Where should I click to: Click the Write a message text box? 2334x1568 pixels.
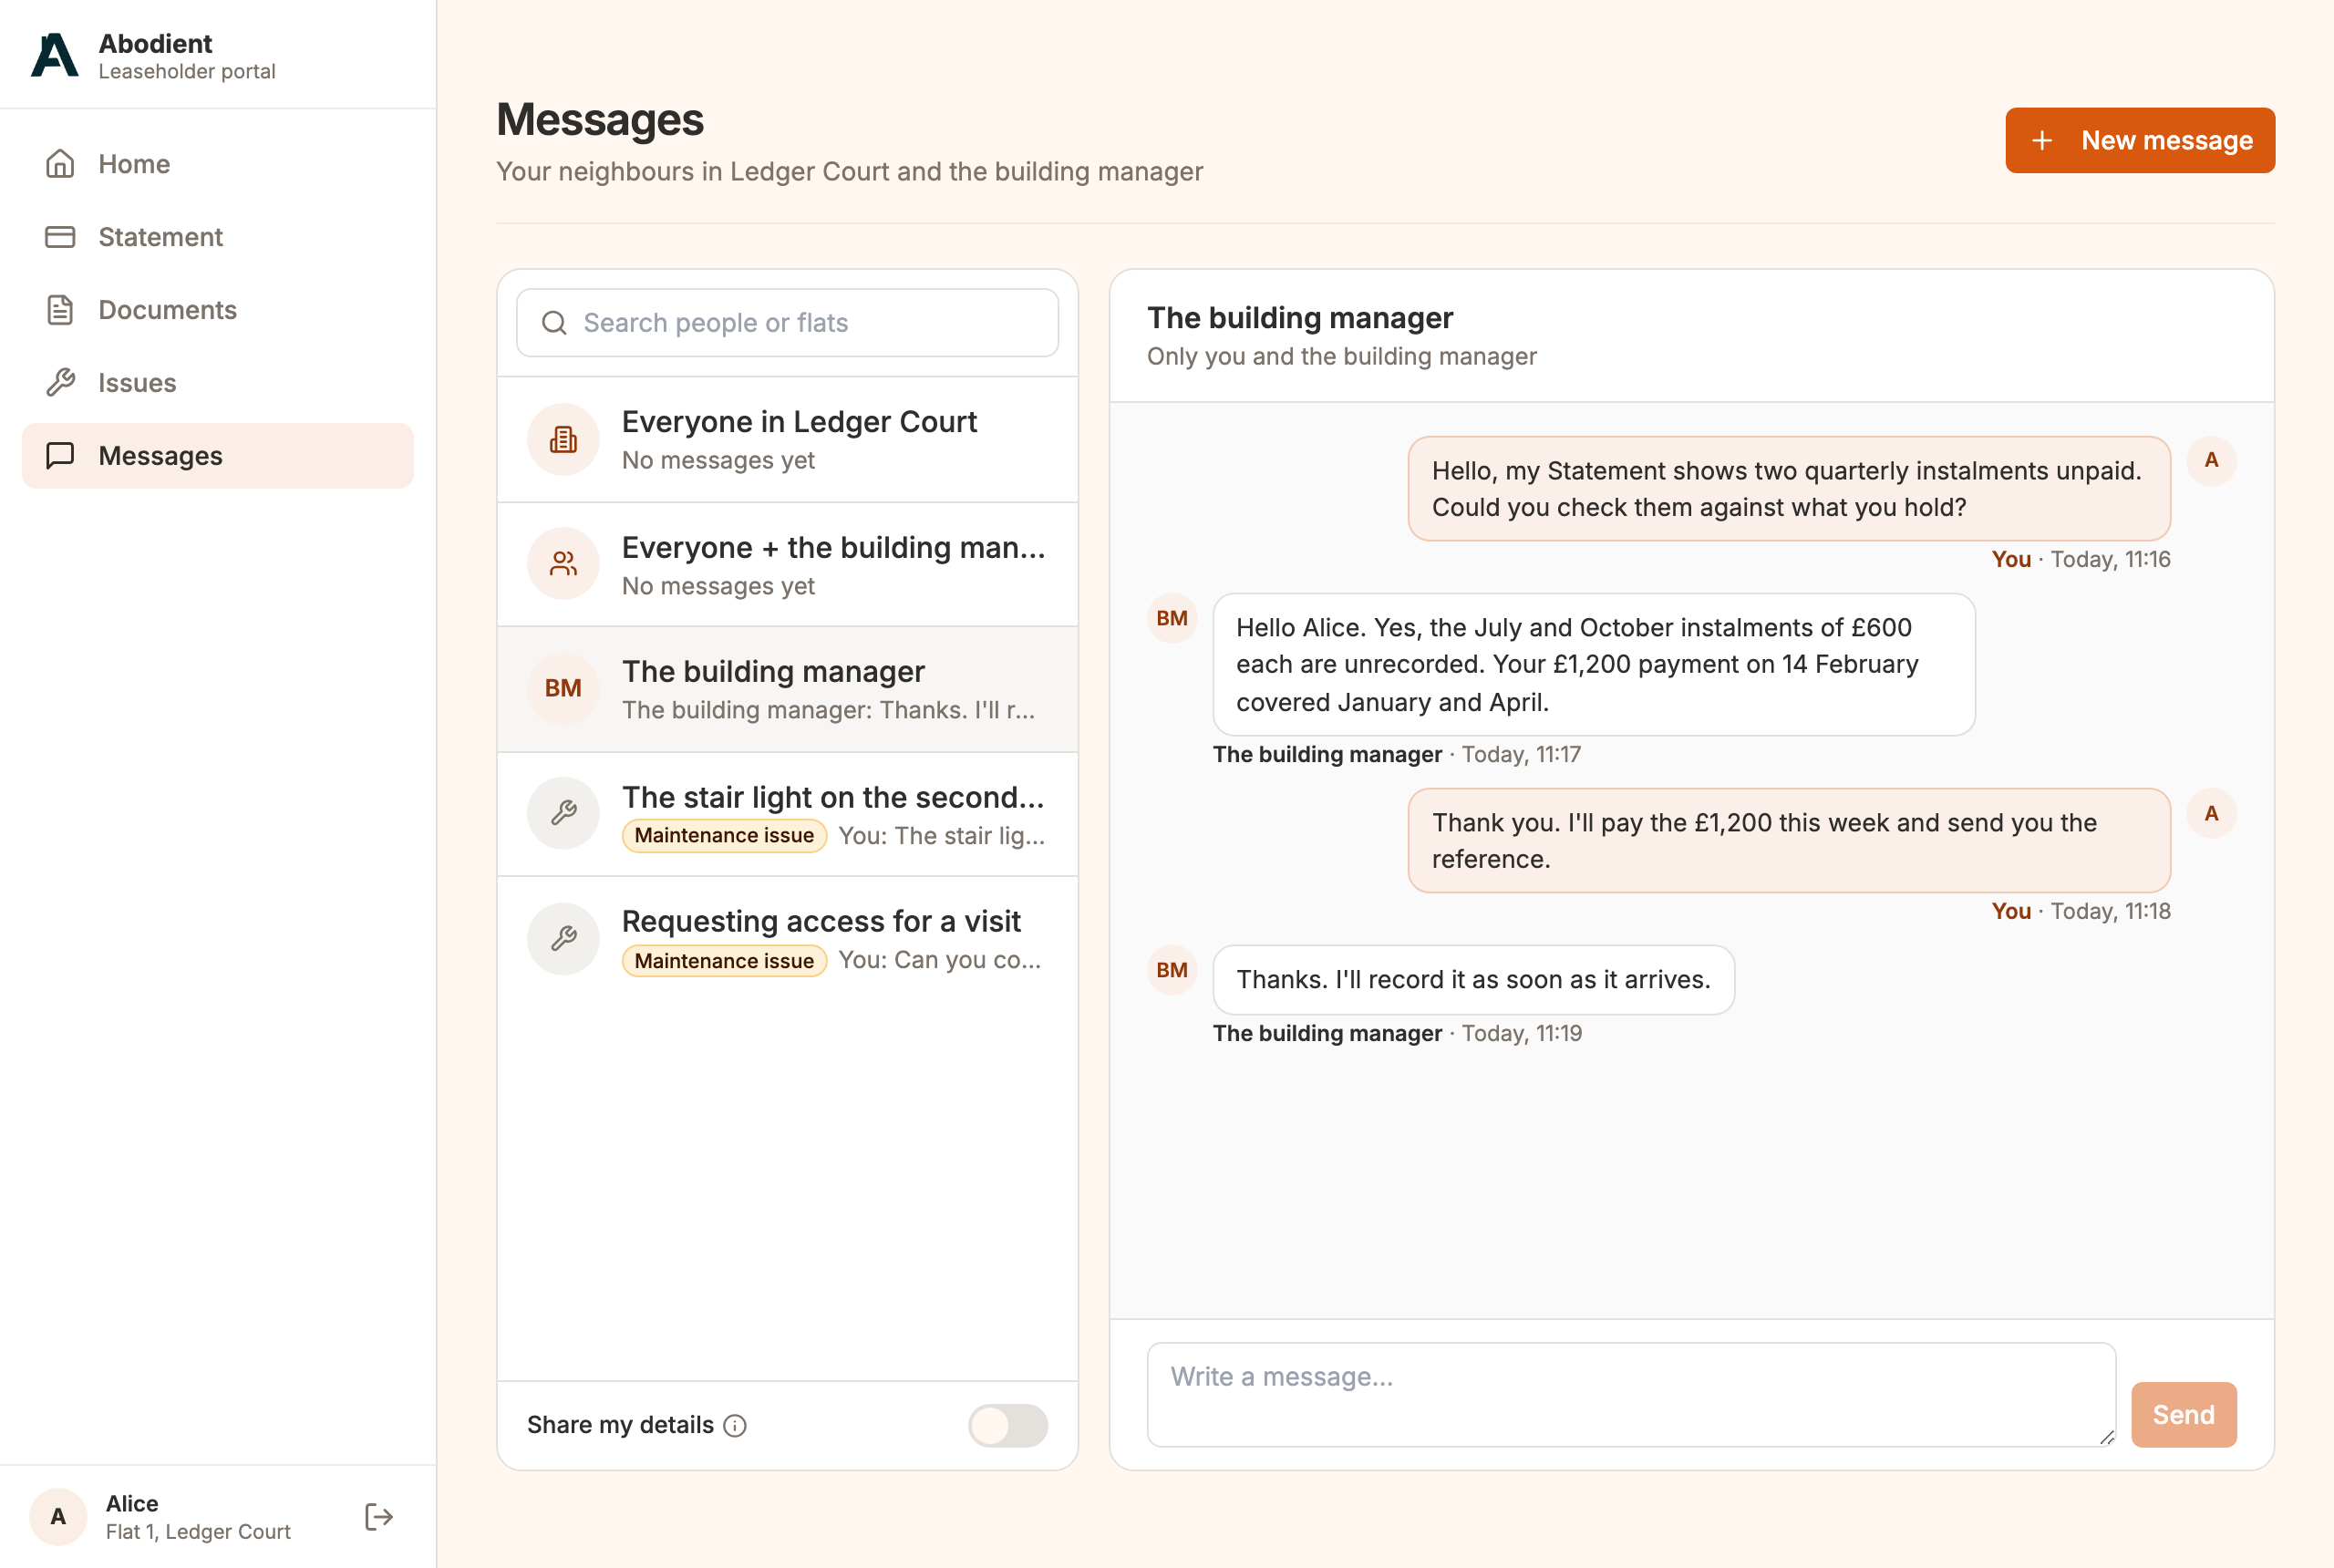1631,1394
